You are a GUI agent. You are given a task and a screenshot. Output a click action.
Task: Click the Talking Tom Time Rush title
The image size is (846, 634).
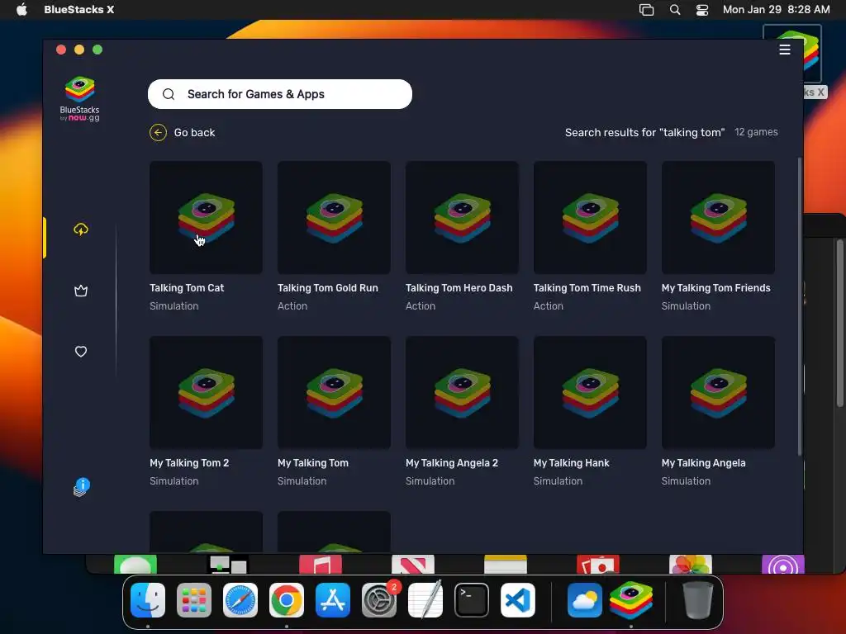click(587, 288)
